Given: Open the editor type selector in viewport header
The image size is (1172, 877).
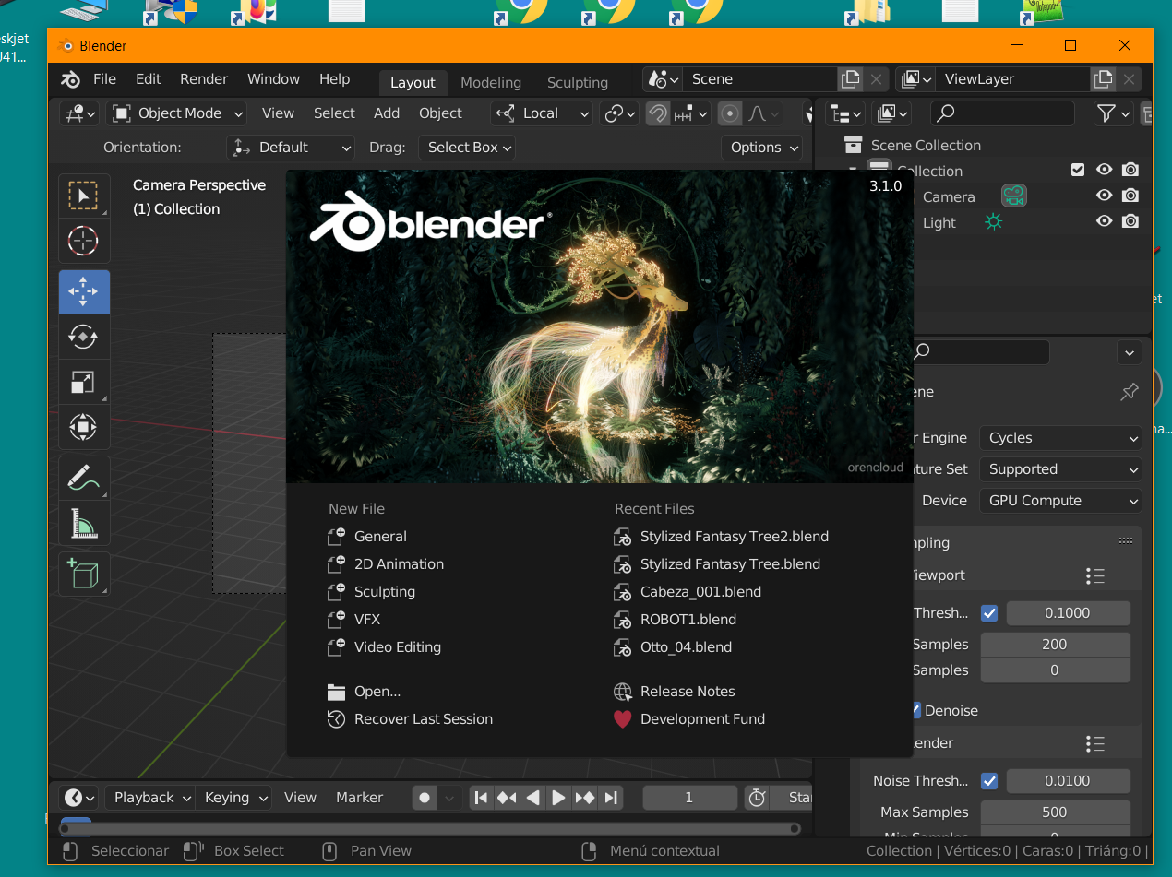Looking at the screenshot, I should [79, 113].
